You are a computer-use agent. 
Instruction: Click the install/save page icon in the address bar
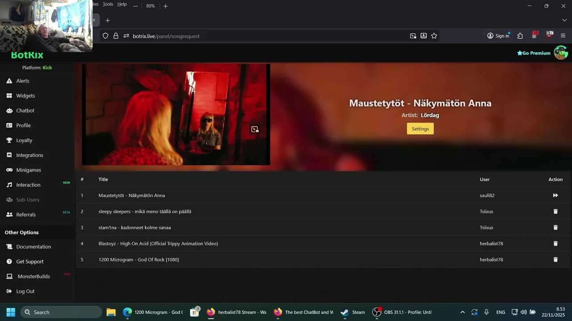coord(423,36)
